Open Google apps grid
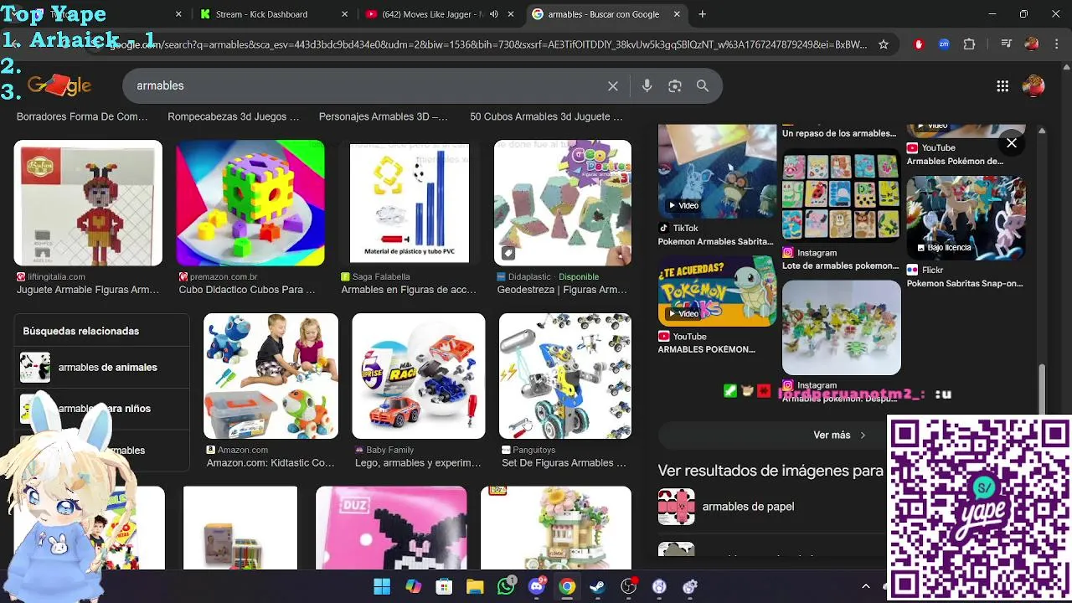The height and width of the screenshot is (603, 1072). 1002,85
